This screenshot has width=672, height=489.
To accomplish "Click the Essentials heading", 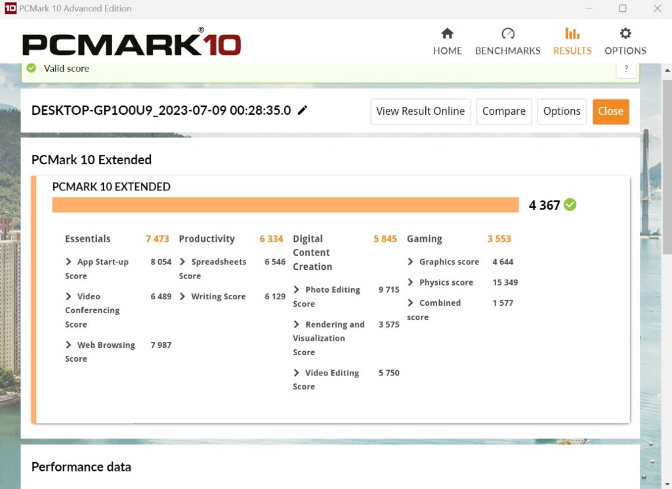I will coord(87,239).
